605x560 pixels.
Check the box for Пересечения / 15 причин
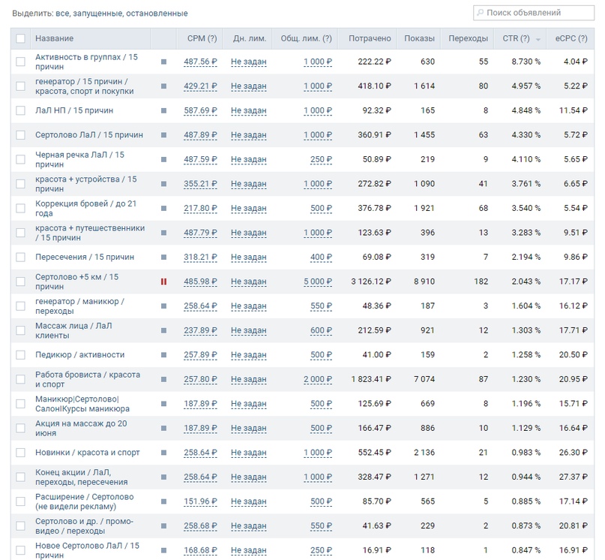(20, 257)
